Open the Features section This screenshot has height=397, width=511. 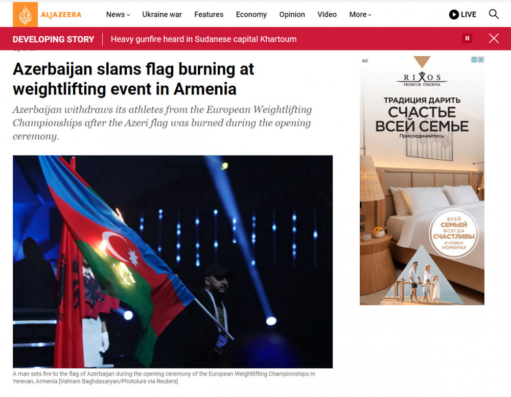point(209,15)
